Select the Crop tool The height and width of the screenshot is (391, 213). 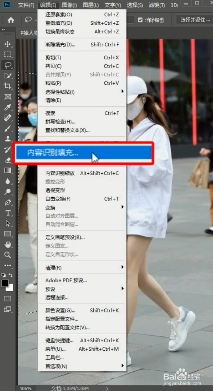pyautogui.click(x=8, y=86)
